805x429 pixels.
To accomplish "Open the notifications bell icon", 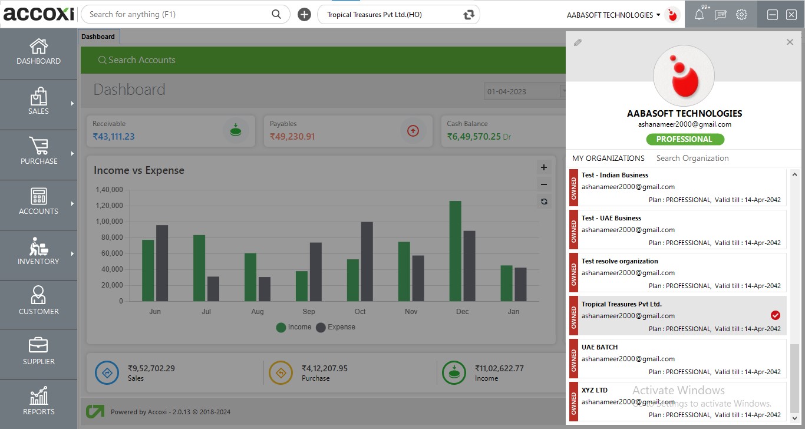I will (x=699, y=15).
